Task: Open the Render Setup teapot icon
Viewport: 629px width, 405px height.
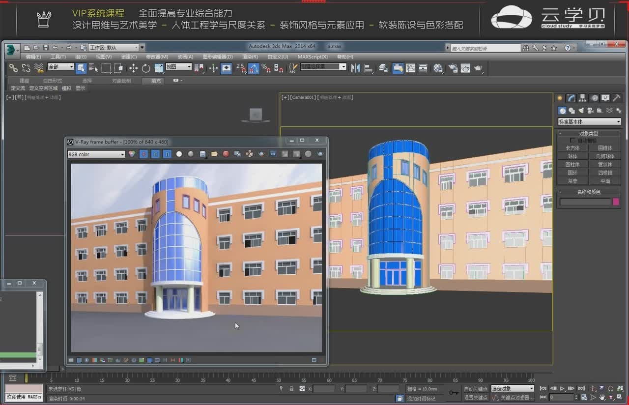Action: click(453, 68)
